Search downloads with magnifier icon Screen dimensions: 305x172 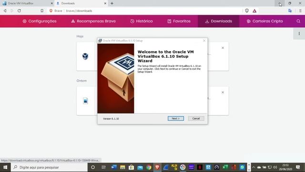click(298, 21)
